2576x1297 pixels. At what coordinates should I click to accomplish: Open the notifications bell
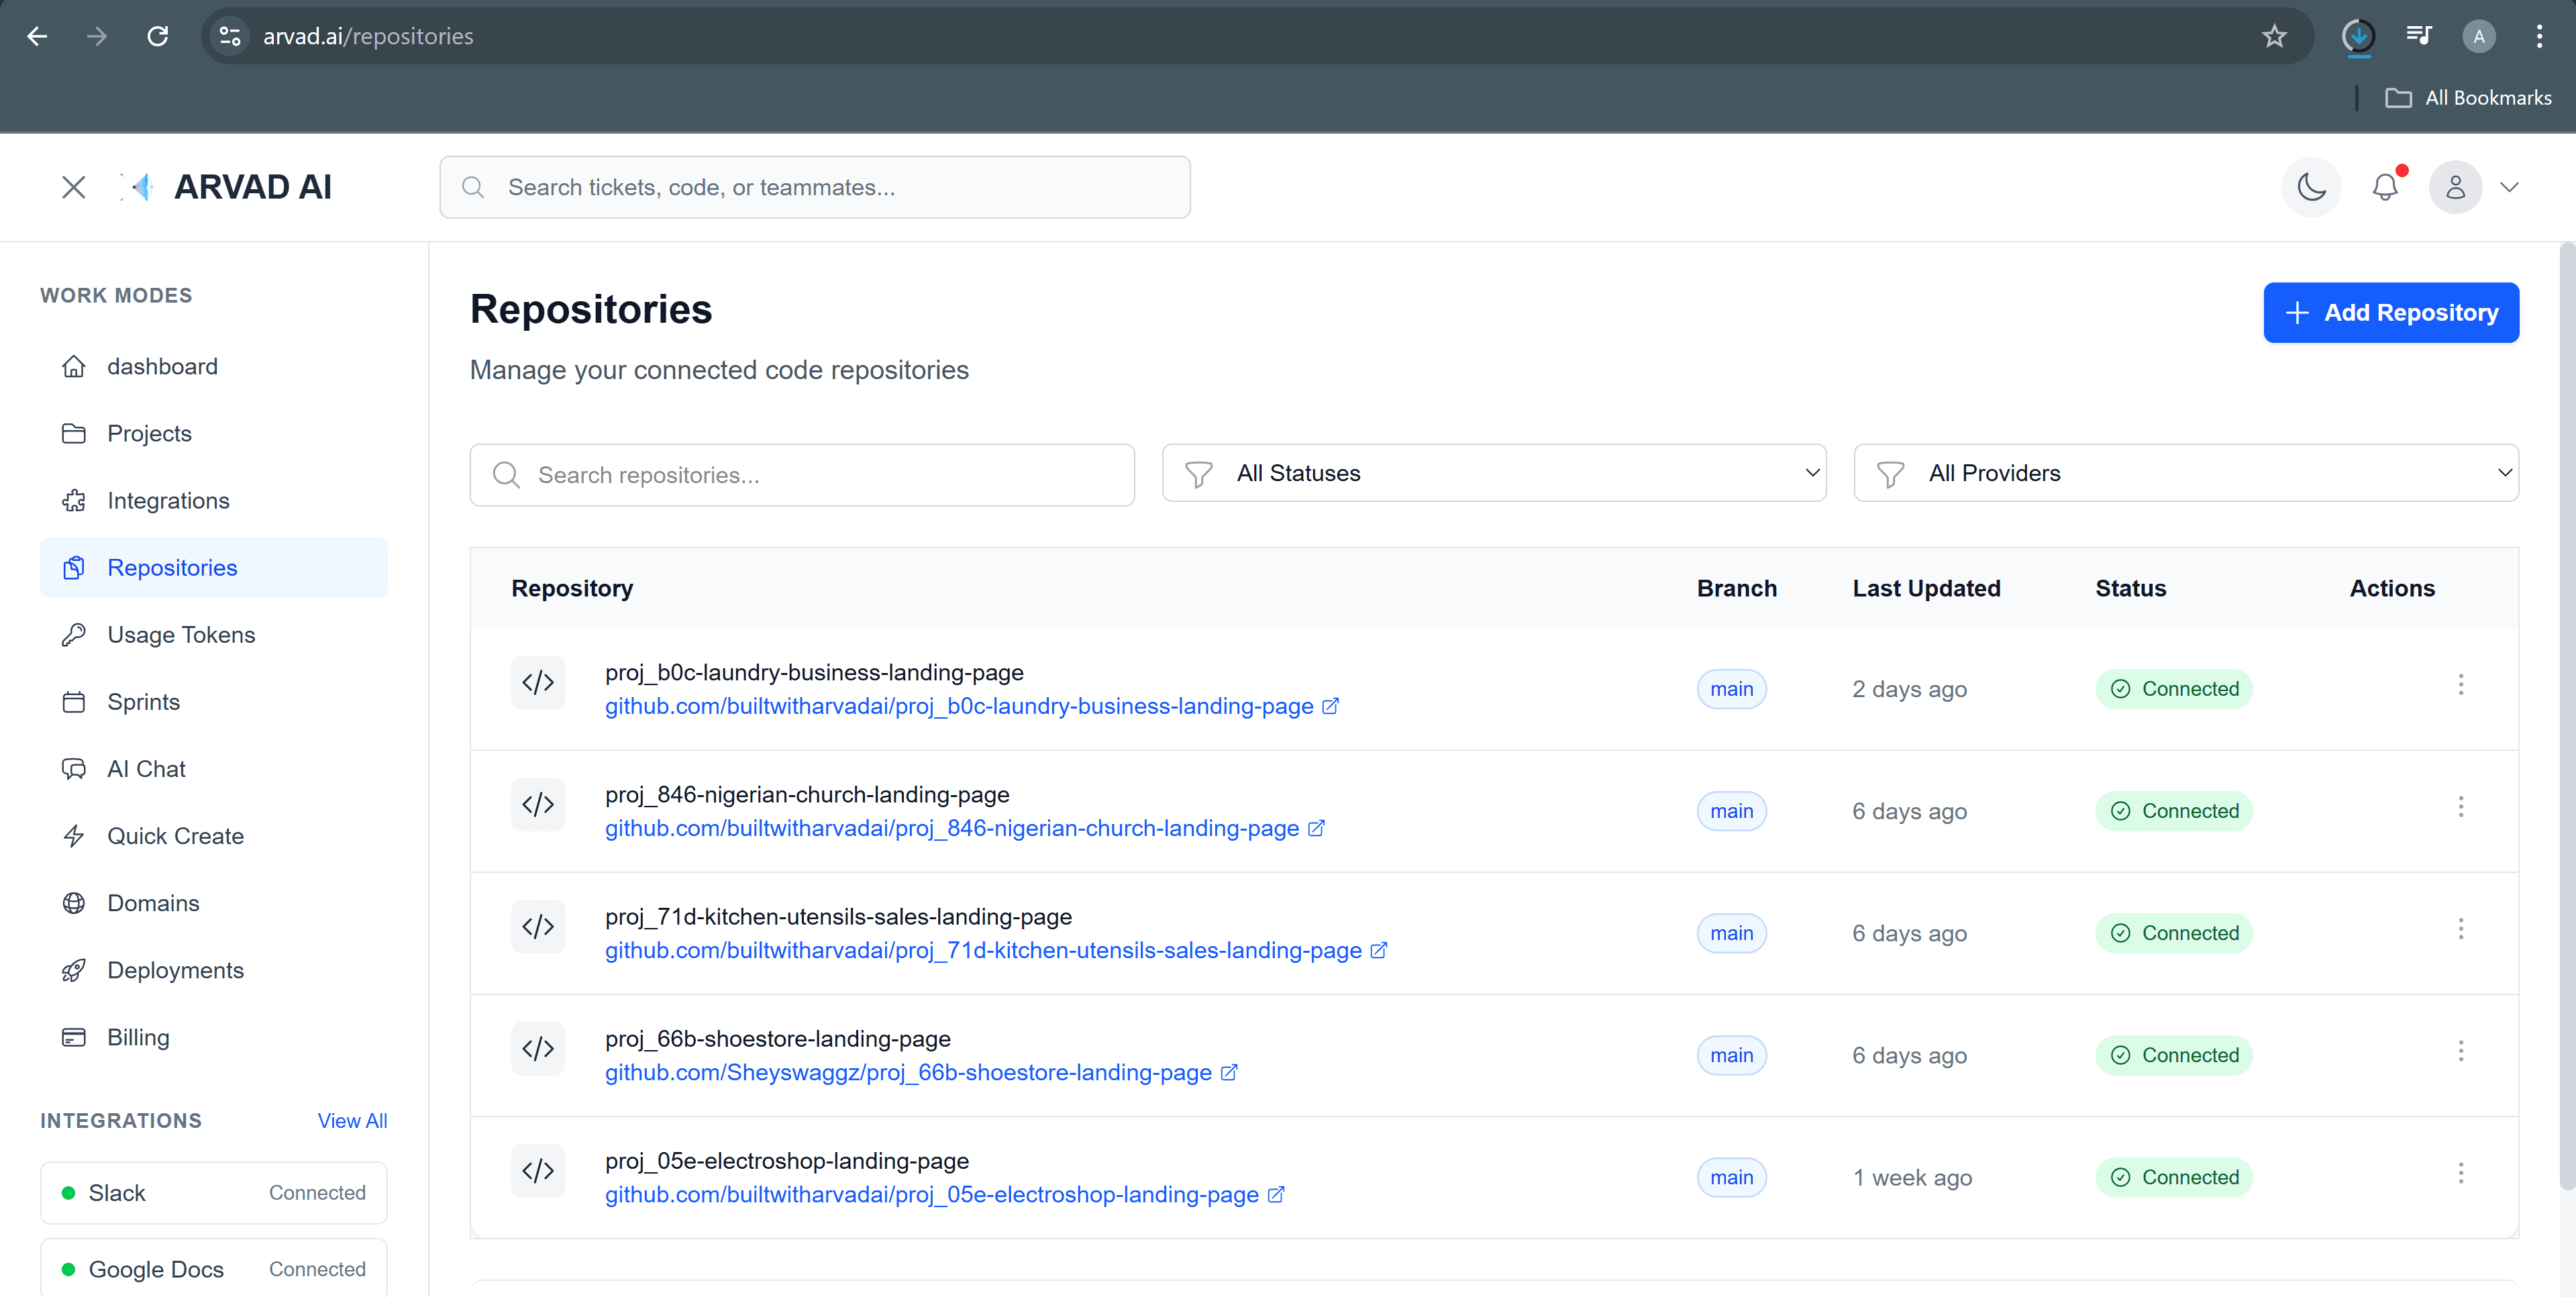click(2386, 187)
